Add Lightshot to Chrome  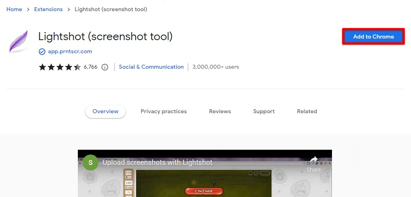[373, 37]
